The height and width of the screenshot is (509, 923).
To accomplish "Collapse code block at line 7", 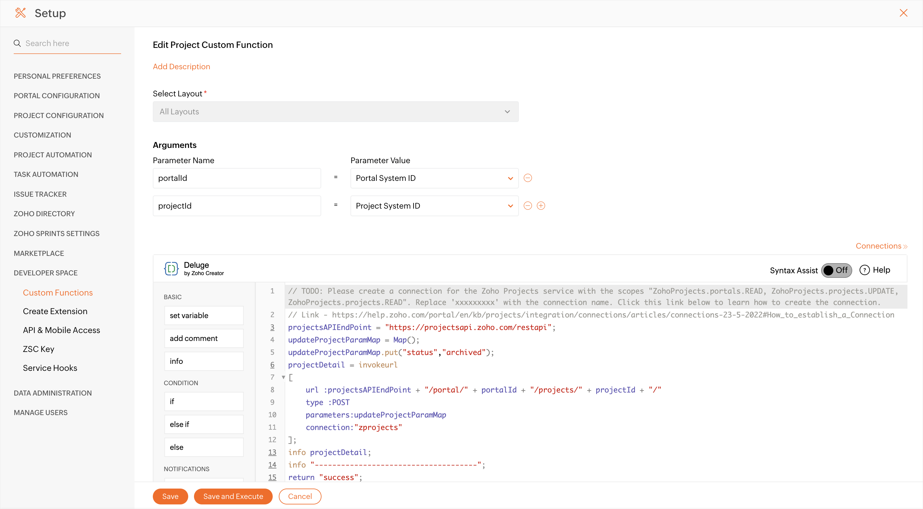I will coord(283,377).
